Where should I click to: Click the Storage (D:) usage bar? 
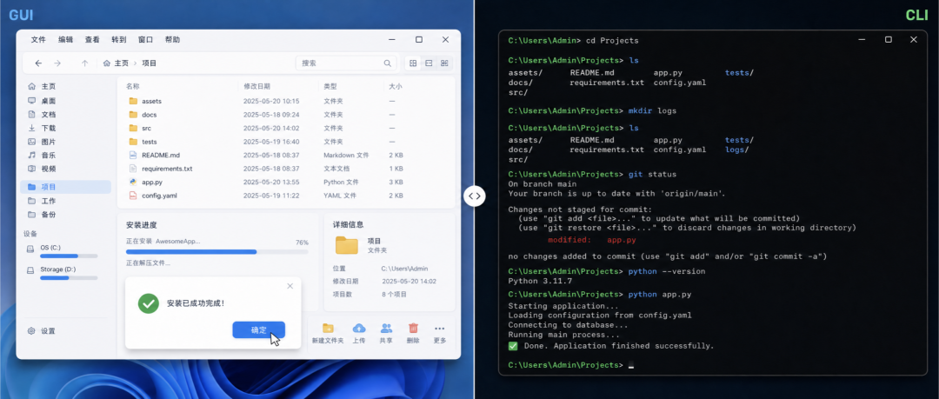tap(69, 278)
